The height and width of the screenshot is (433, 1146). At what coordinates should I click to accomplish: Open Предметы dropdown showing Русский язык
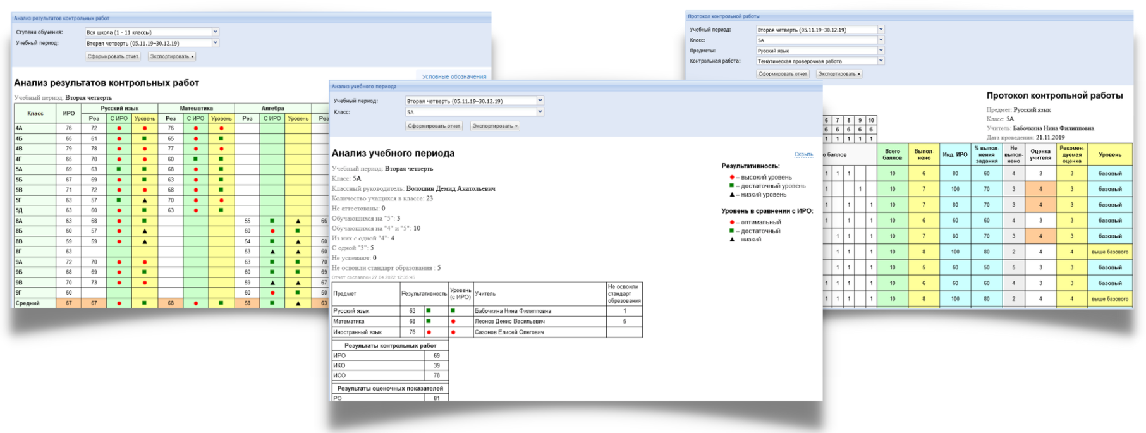(x=820, y=51)
